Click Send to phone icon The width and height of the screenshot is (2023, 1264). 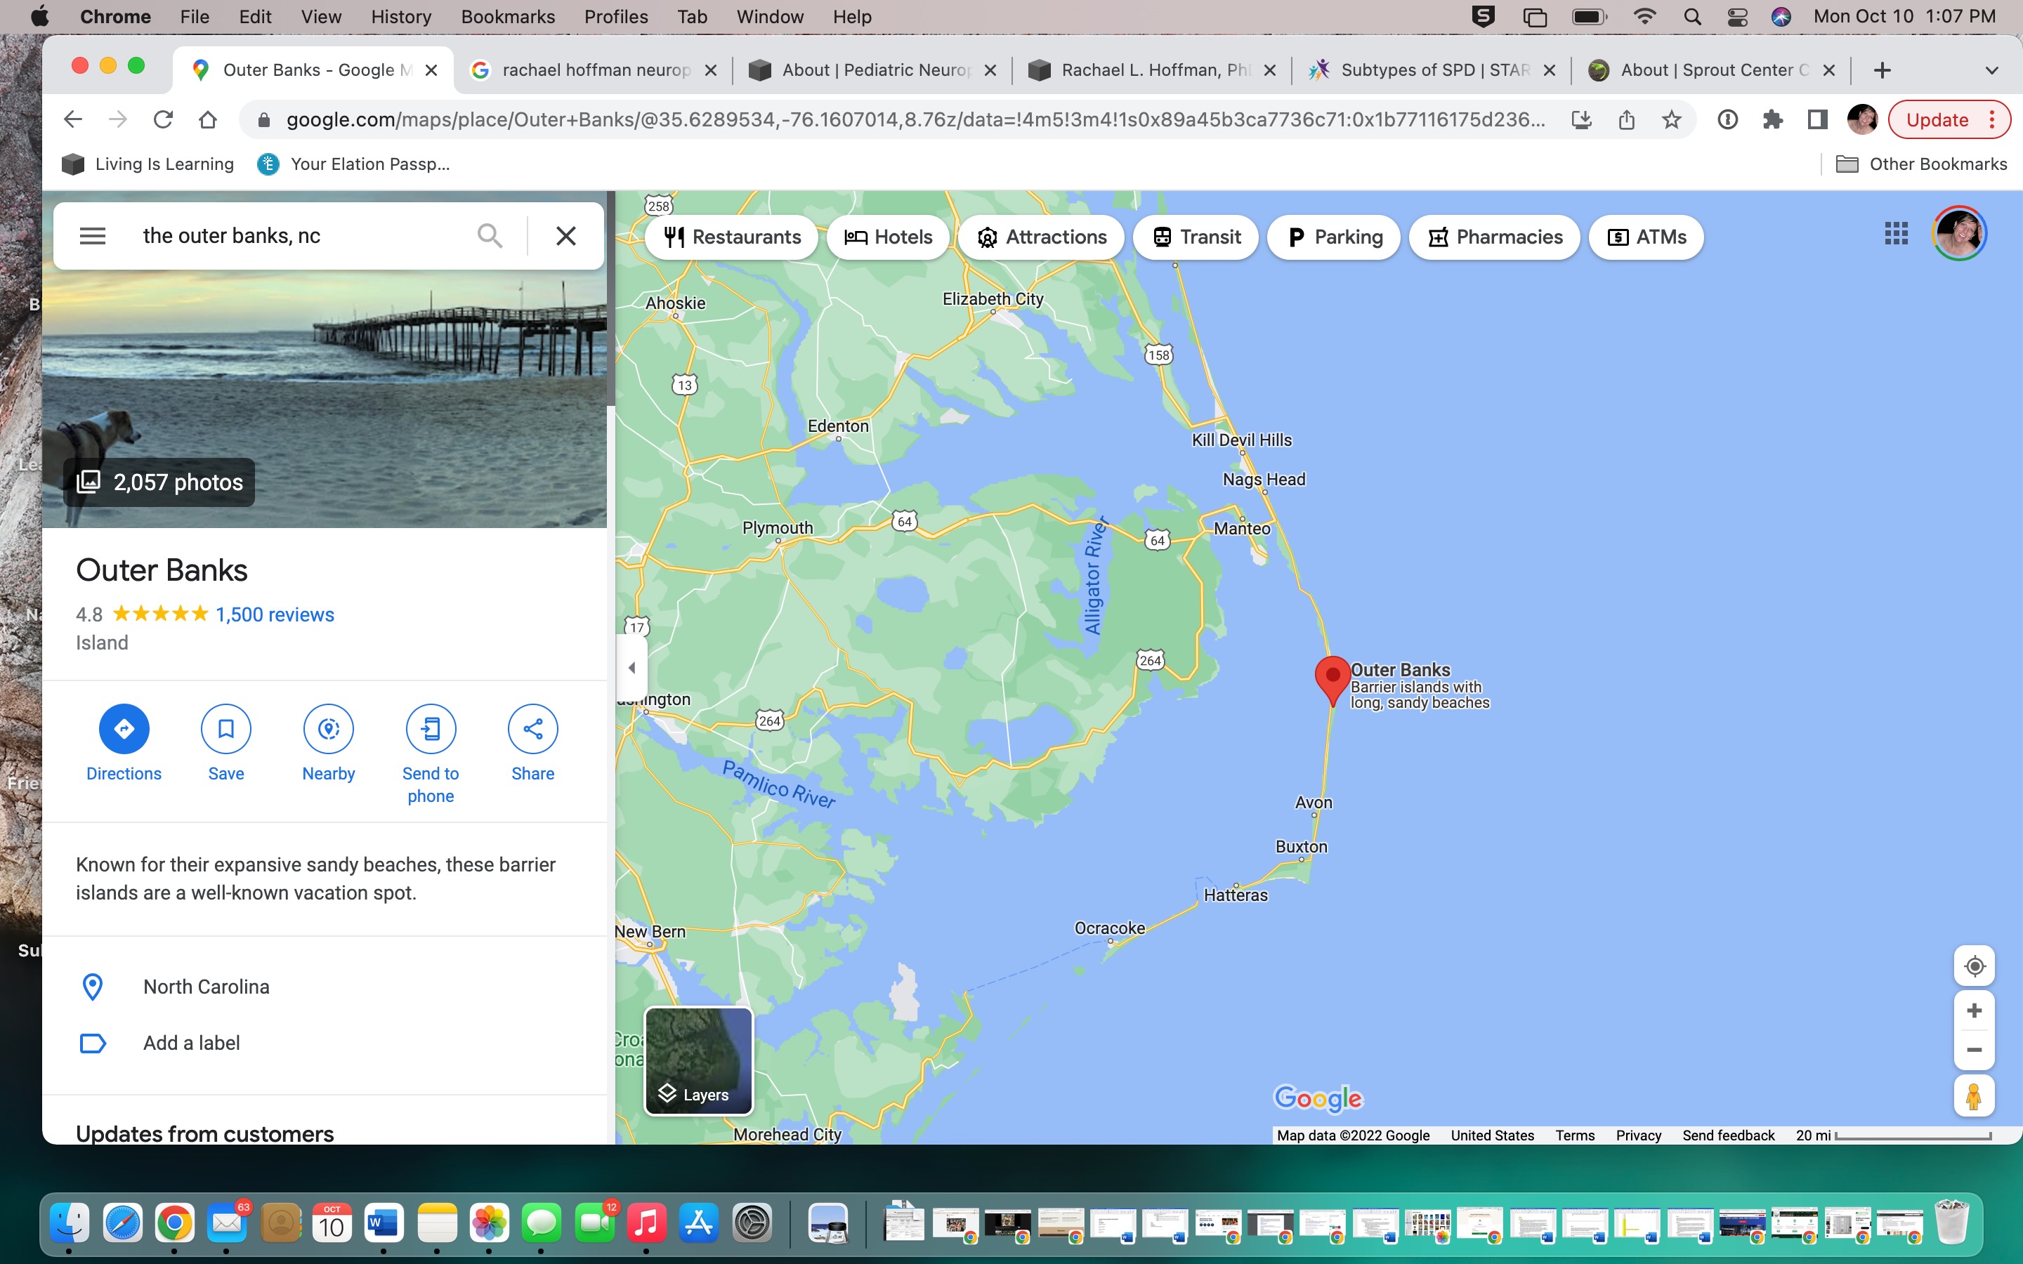(x=431, y=728)
